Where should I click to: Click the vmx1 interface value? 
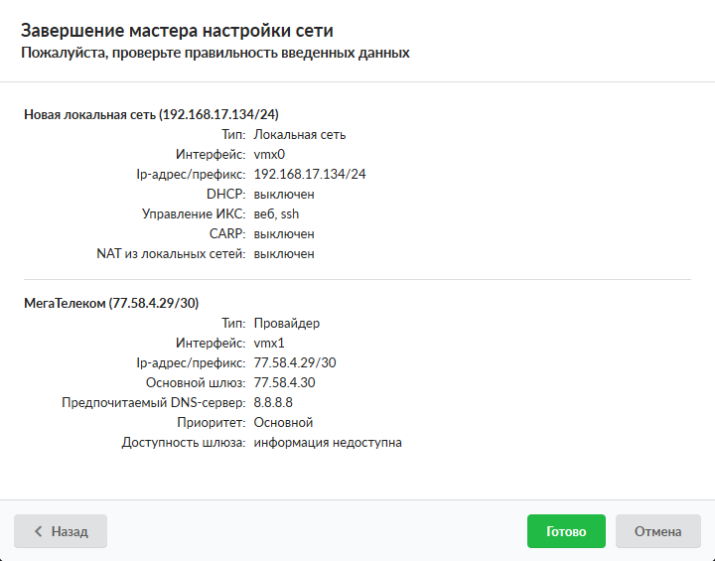tap(269, 343)
